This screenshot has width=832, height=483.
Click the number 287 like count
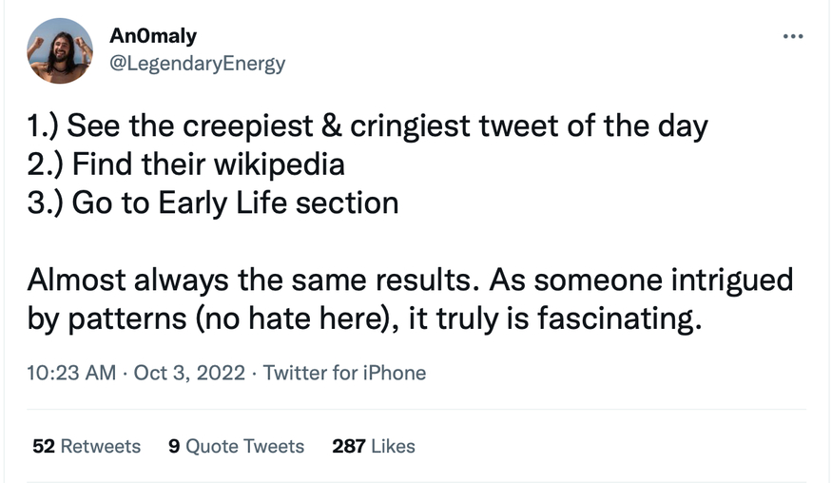click(x=349, y=446)
